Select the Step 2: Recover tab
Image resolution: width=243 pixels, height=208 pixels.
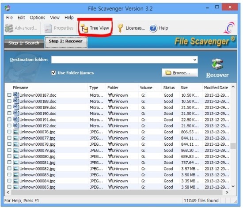click(66, 42)
